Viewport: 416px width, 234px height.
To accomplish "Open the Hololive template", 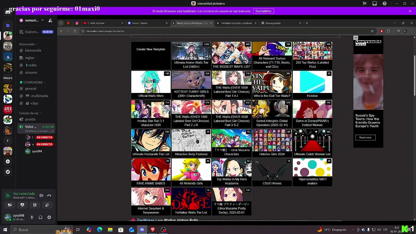I will (x=312, y=85).
